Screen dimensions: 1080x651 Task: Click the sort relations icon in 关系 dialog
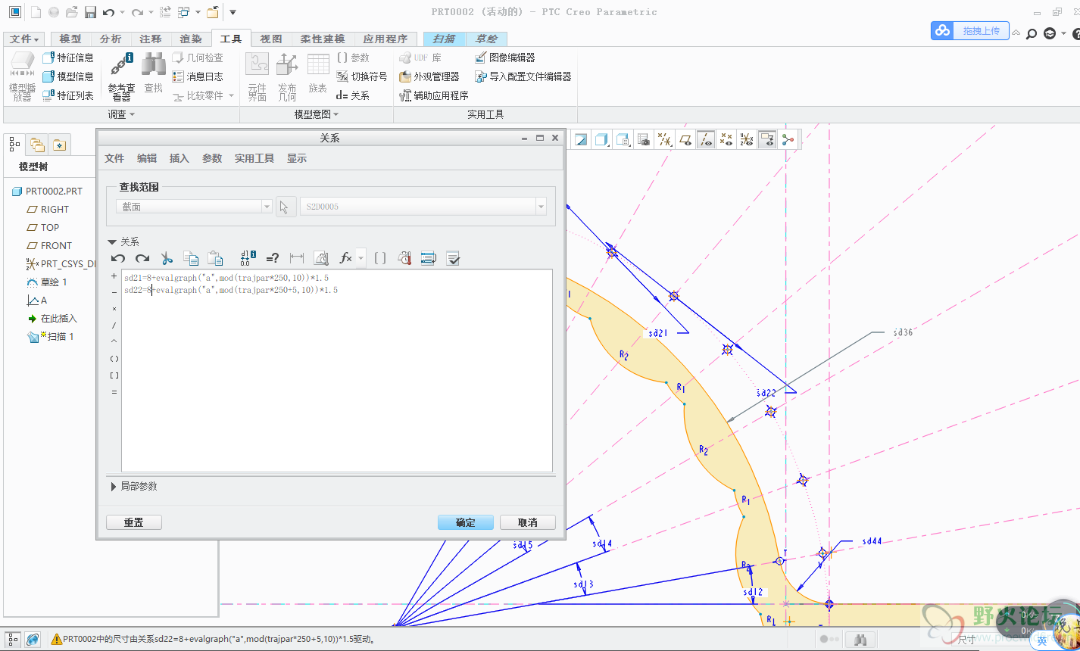(x=429, y=258)
